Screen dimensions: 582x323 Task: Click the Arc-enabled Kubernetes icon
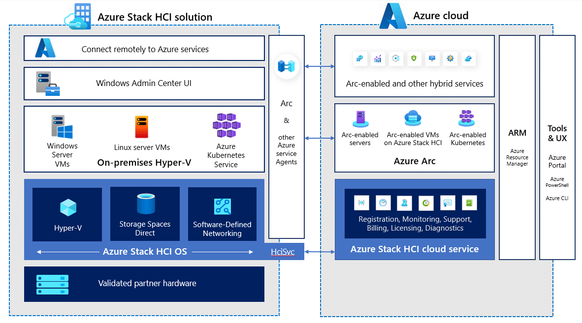[467, 117]
